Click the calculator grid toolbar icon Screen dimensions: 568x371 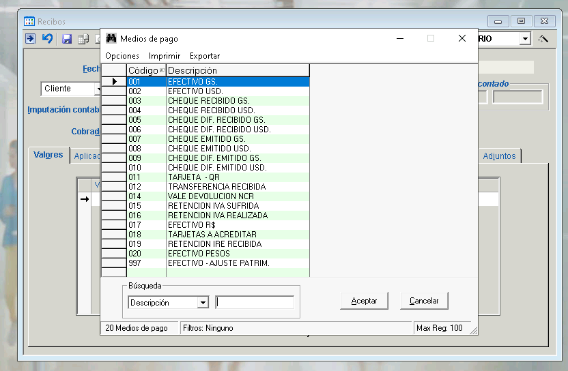[x=83, y=39]
